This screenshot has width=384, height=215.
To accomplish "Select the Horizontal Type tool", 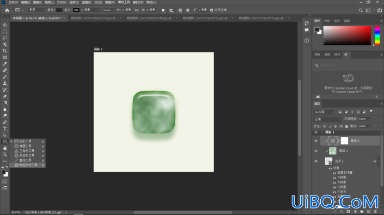I will 5,129.
